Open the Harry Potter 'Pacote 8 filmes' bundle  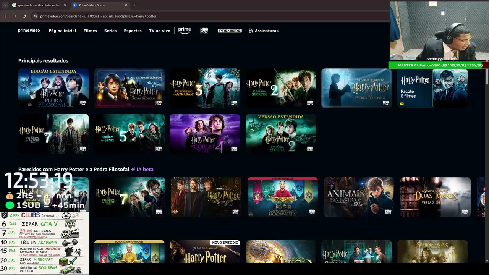point(432,88)
